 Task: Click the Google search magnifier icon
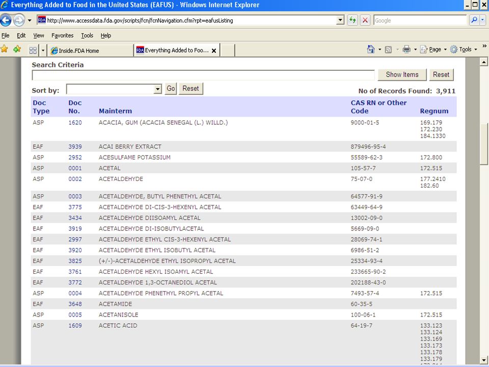(x=474, y=20)
